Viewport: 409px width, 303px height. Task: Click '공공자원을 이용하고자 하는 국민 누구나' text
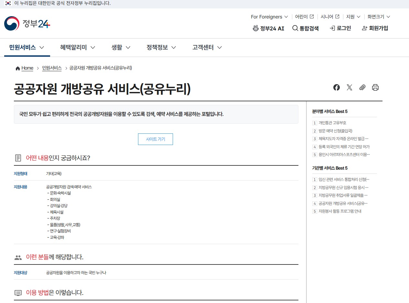(76, 273)
